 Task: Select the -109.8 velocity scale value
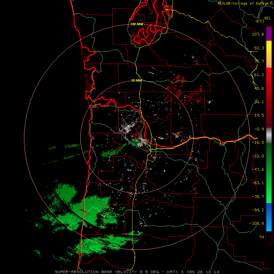(x=257, y=223)
